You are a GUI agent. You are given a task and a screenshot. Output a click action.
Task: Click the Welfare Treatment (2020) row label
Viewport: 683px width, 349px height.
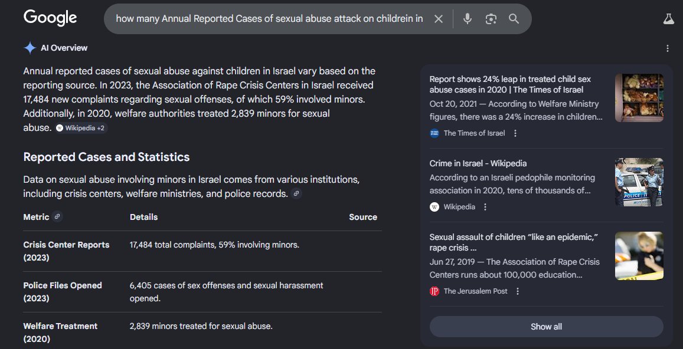(x=60, y=332)
